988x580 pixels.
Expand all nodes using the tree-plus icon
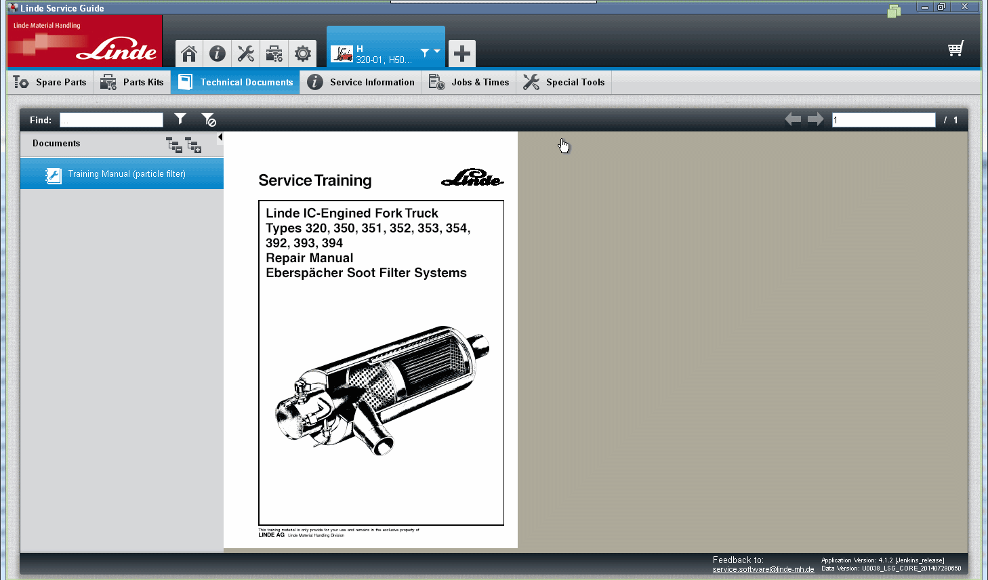pyautogui.click(x=193, y=145)
